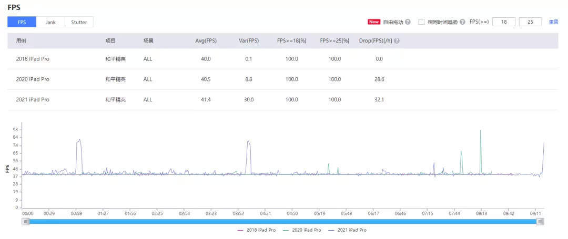Click the Avg(FPS) column header
Viewport: 568px width, 239px height.
[x=206, y=41]
